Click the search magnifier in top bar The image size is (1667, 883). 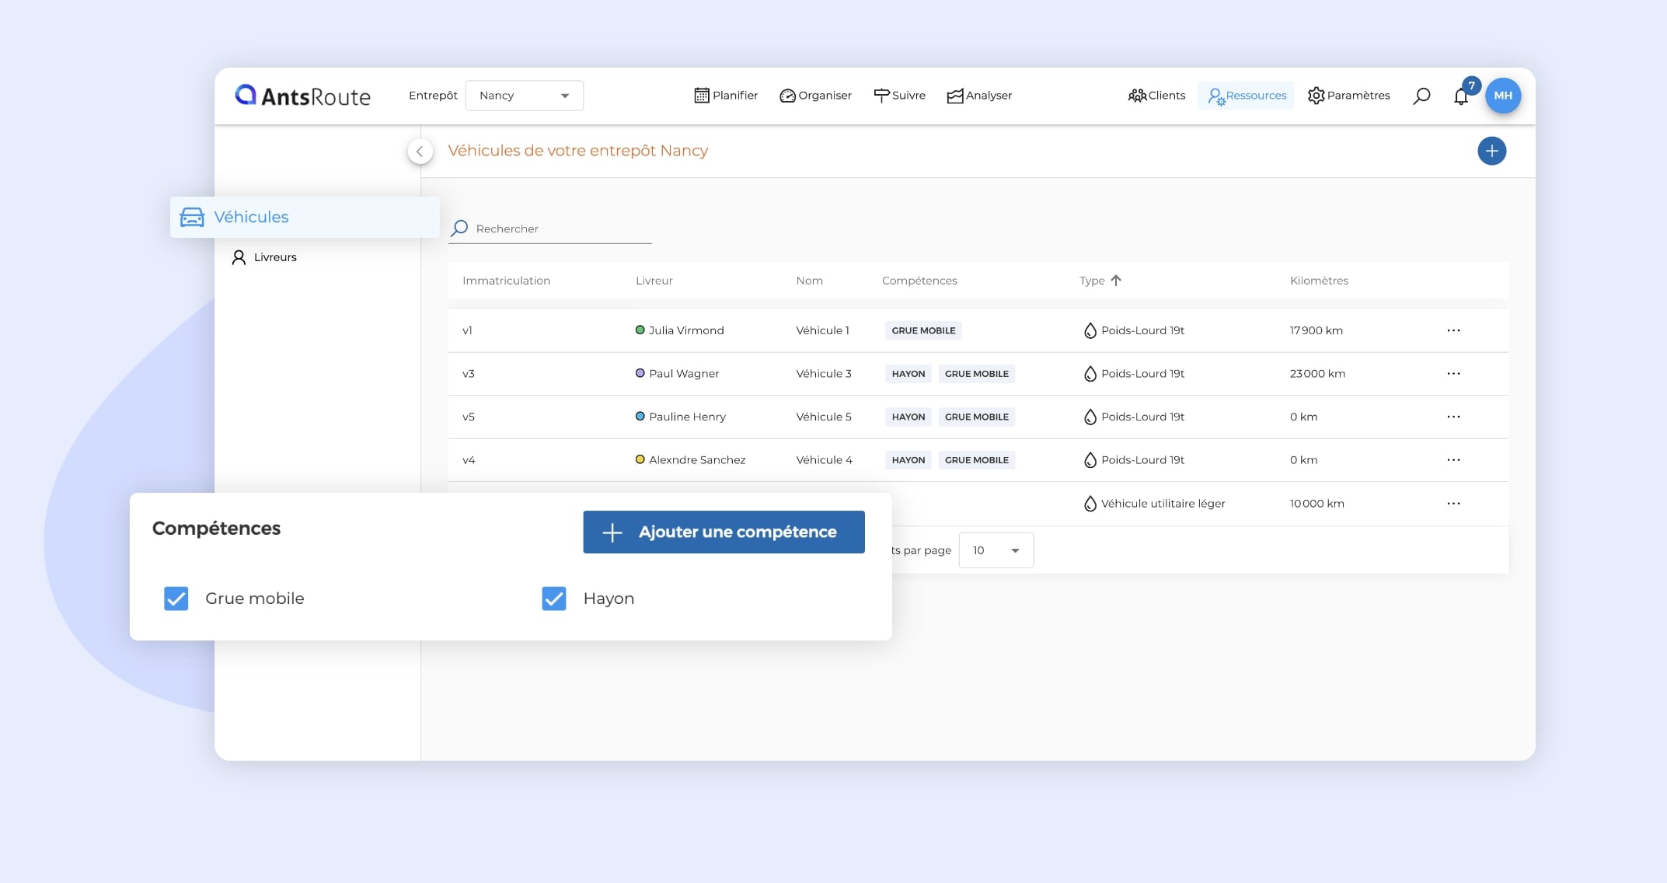pyautogui.click(x=1421, y=96)
